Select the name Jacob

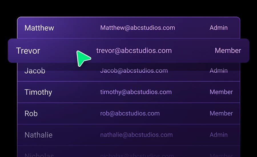pyautogui.click(x=35, y=71)
